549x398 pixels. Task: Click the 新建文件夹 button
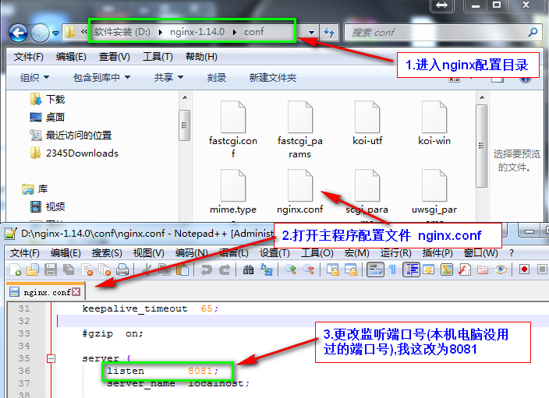click(x=273, y=77)
